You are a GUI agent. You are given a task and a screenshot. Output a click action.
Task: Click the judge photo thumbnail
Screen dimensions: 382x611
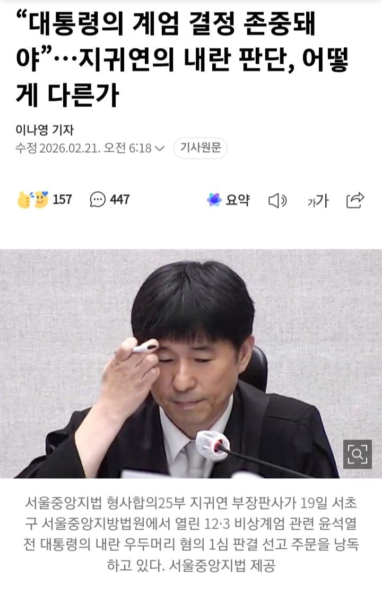click(x=191, y=364)
